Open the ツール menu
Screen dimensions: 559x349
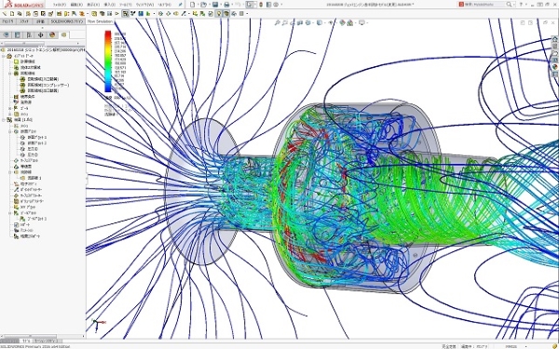(125, 5)
